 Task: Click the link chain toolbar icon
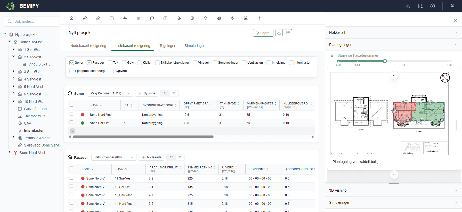[85, 18]
